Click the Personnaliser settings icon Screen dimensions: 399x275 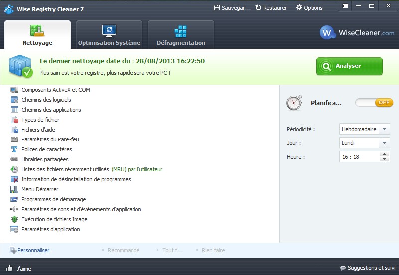[x=13, y=250]
